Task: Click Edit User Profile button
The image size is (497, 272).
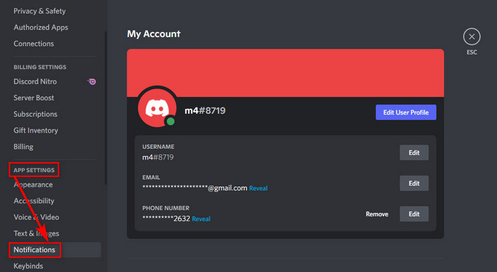Action: [405, 113]
